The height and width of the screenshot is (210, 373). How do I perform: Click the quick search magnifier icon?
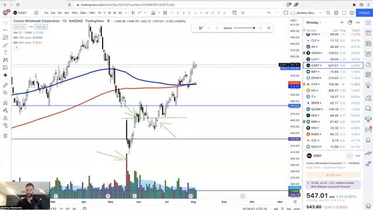328,13
